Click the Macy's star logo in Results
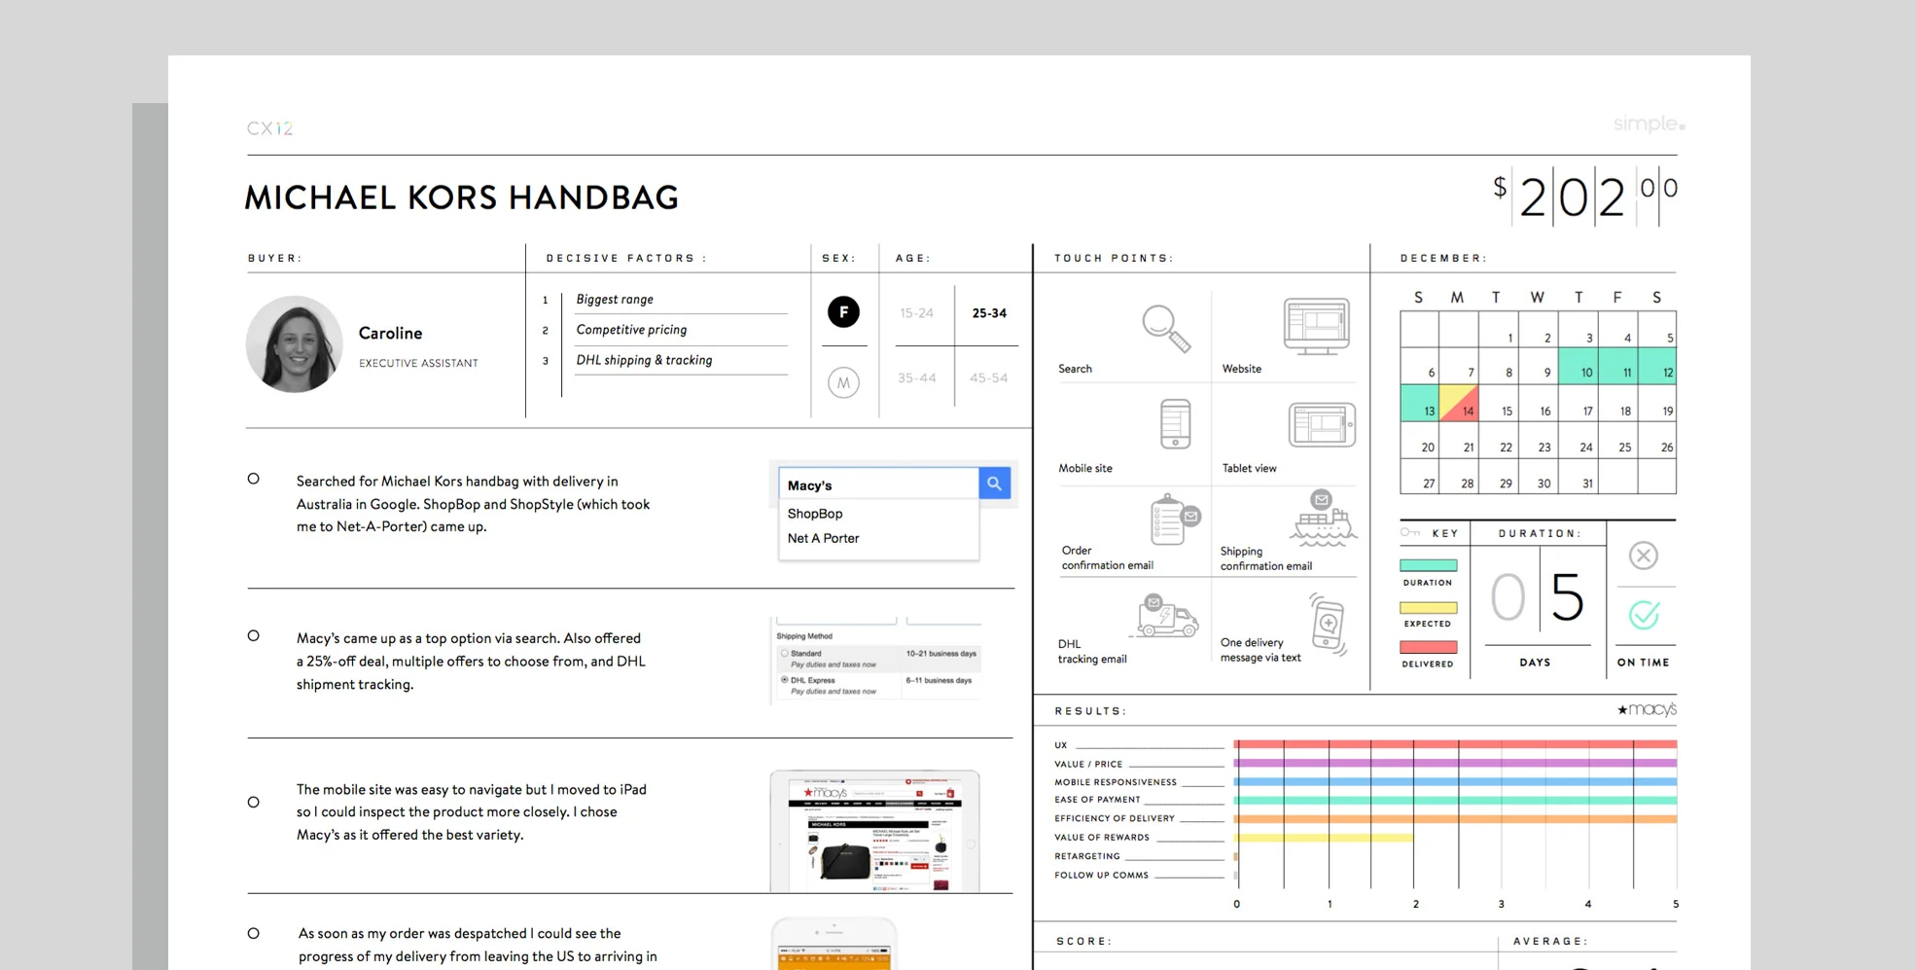The image size is (1916, 970). [1647, 709]
